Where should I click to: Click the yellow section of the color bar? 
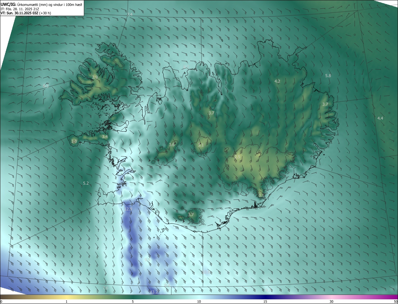67,297
